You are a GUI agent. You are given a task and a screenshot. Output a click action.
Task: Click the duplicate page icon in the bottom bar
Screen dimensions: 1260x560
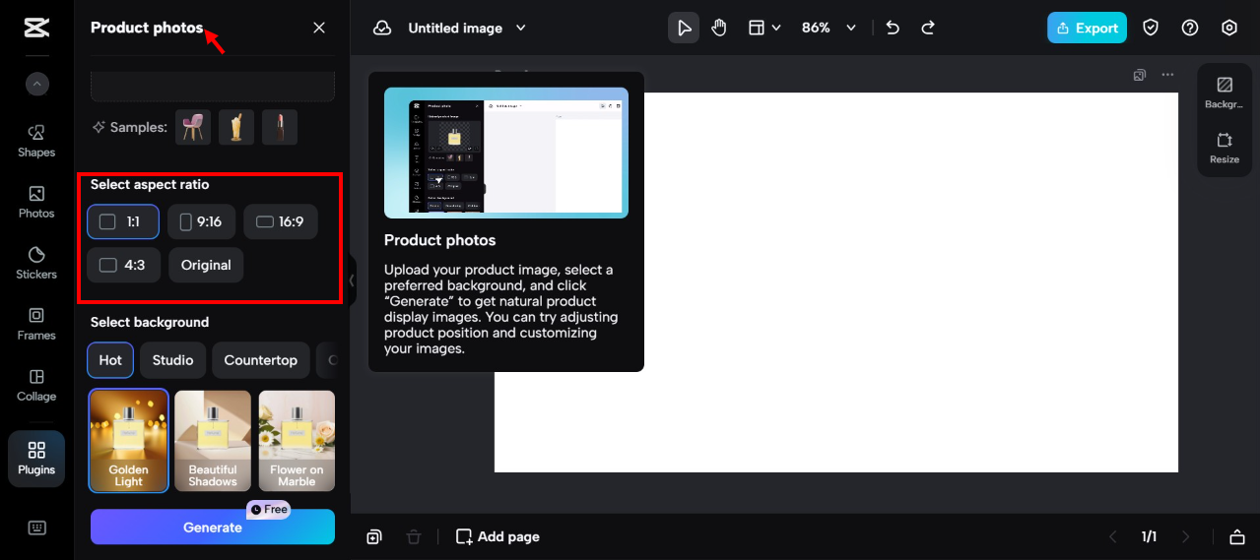[374, 536]
